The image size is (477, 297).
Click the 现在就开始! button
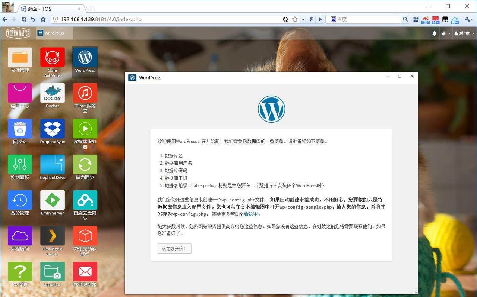click(x=174, y=248)
